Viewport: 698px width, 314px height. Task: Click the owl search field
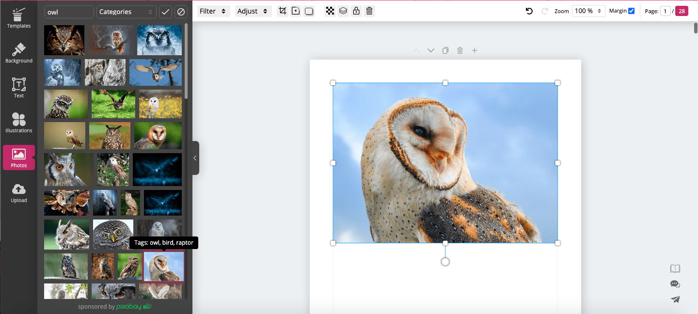pos(69,12)
